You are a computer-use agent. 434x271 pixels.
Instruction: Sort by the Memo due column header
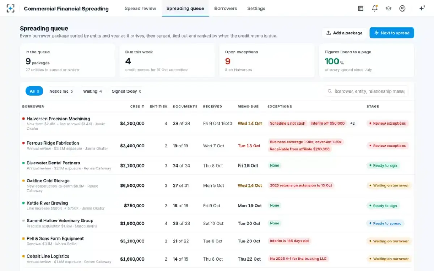click(248, 107)
